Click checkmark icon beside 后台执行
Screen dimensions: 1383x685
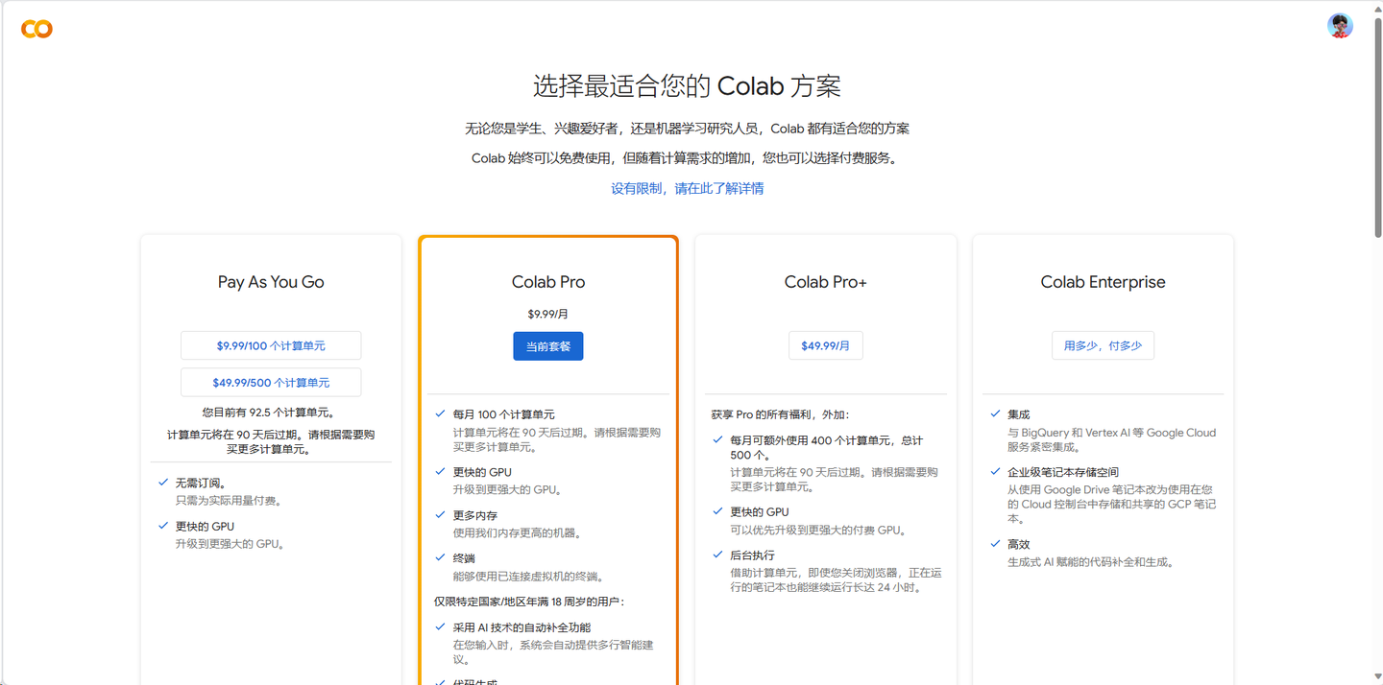716,554
